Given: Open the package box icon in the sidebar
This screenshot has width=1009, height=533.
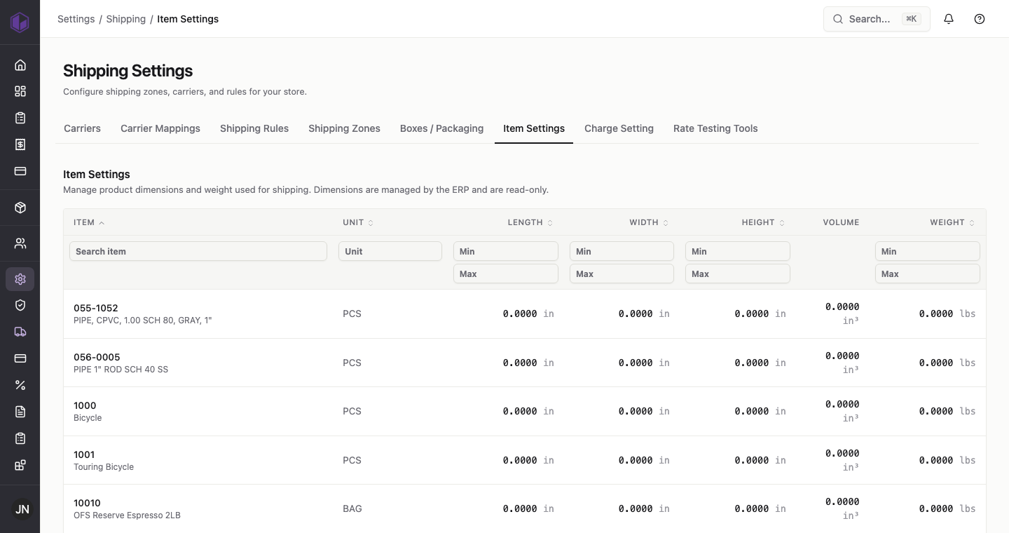Looking at the screenshot, I should click(20, 208).
